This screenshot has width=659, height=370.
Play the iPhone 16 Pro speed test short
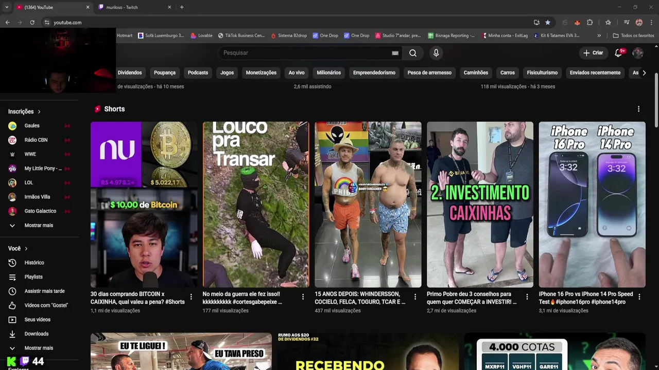click(x=592, y=205)
